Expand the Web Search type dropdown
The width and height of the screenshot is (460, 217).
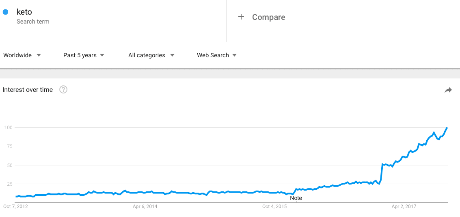tap(217, 55)
